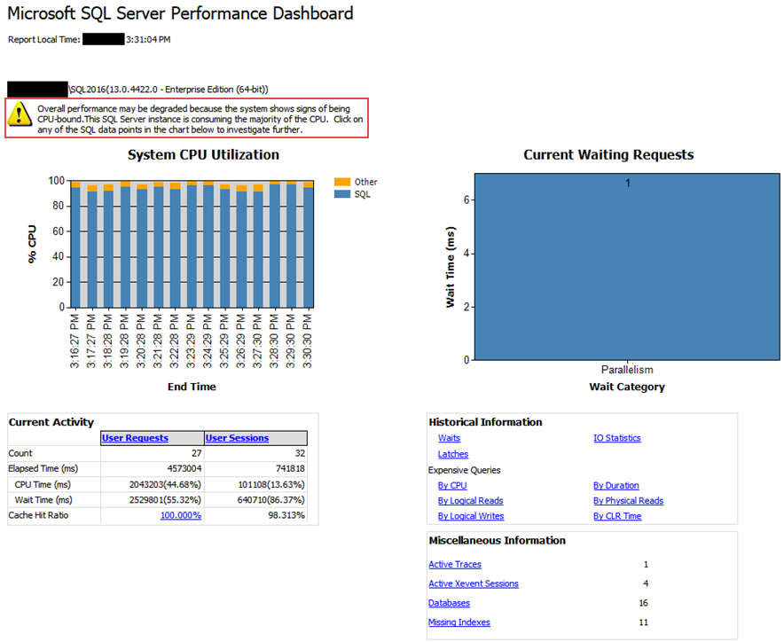Click the wait time value 2529801(55.32%)
The image size is (784, 642).
166,499
